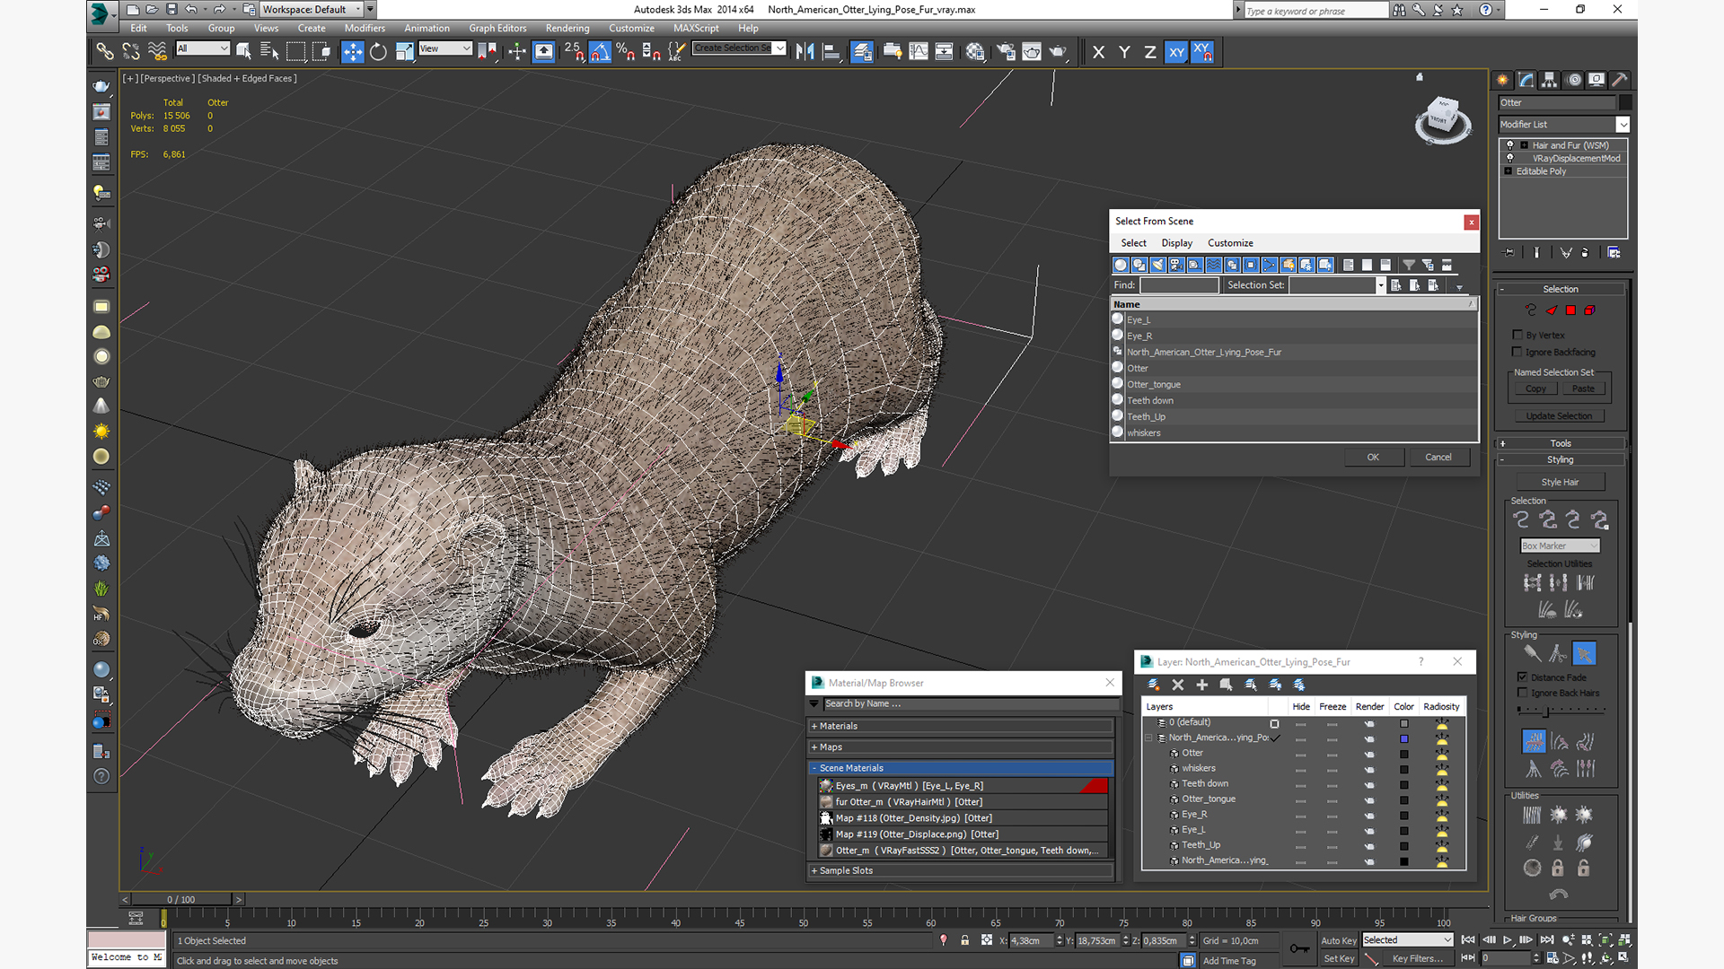
Task: Expand Hair and Fur modifier sub-levels
Action: (1524, 145)
